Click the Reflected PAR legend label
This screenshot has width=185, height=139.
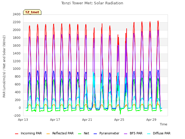click(63, 133)
